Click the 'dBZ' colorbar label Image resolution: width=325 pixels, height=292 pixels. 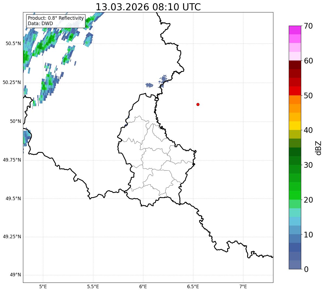318,147
